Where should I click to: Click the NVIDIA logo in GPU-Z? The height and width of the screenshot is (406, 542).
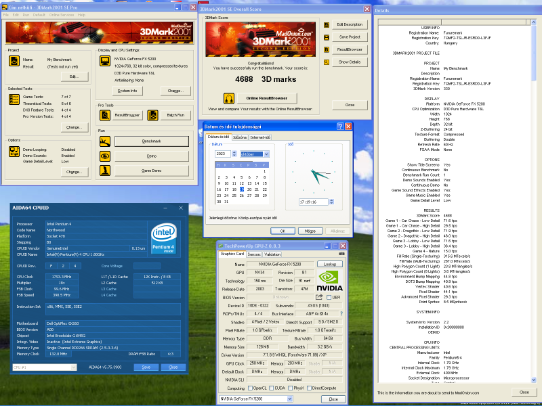[x=330, y=280]
